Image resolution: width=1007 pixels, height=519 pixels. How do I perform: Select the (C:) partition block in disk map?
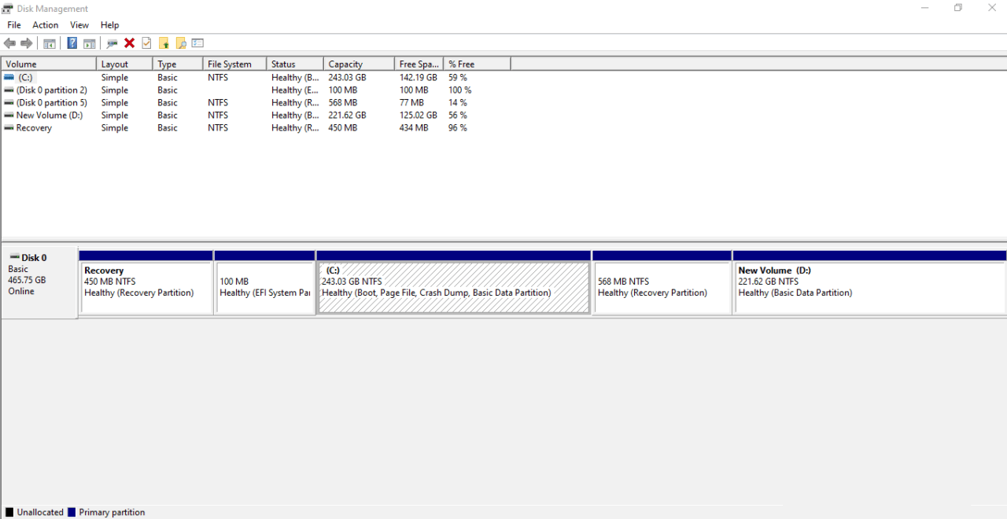[453, 288]
